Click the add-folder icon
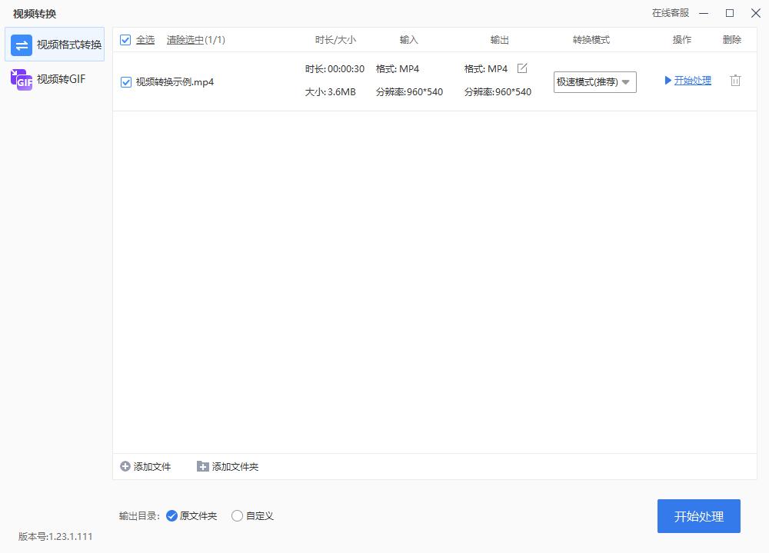The image size is (769, 553). click(x=201, y=466)
